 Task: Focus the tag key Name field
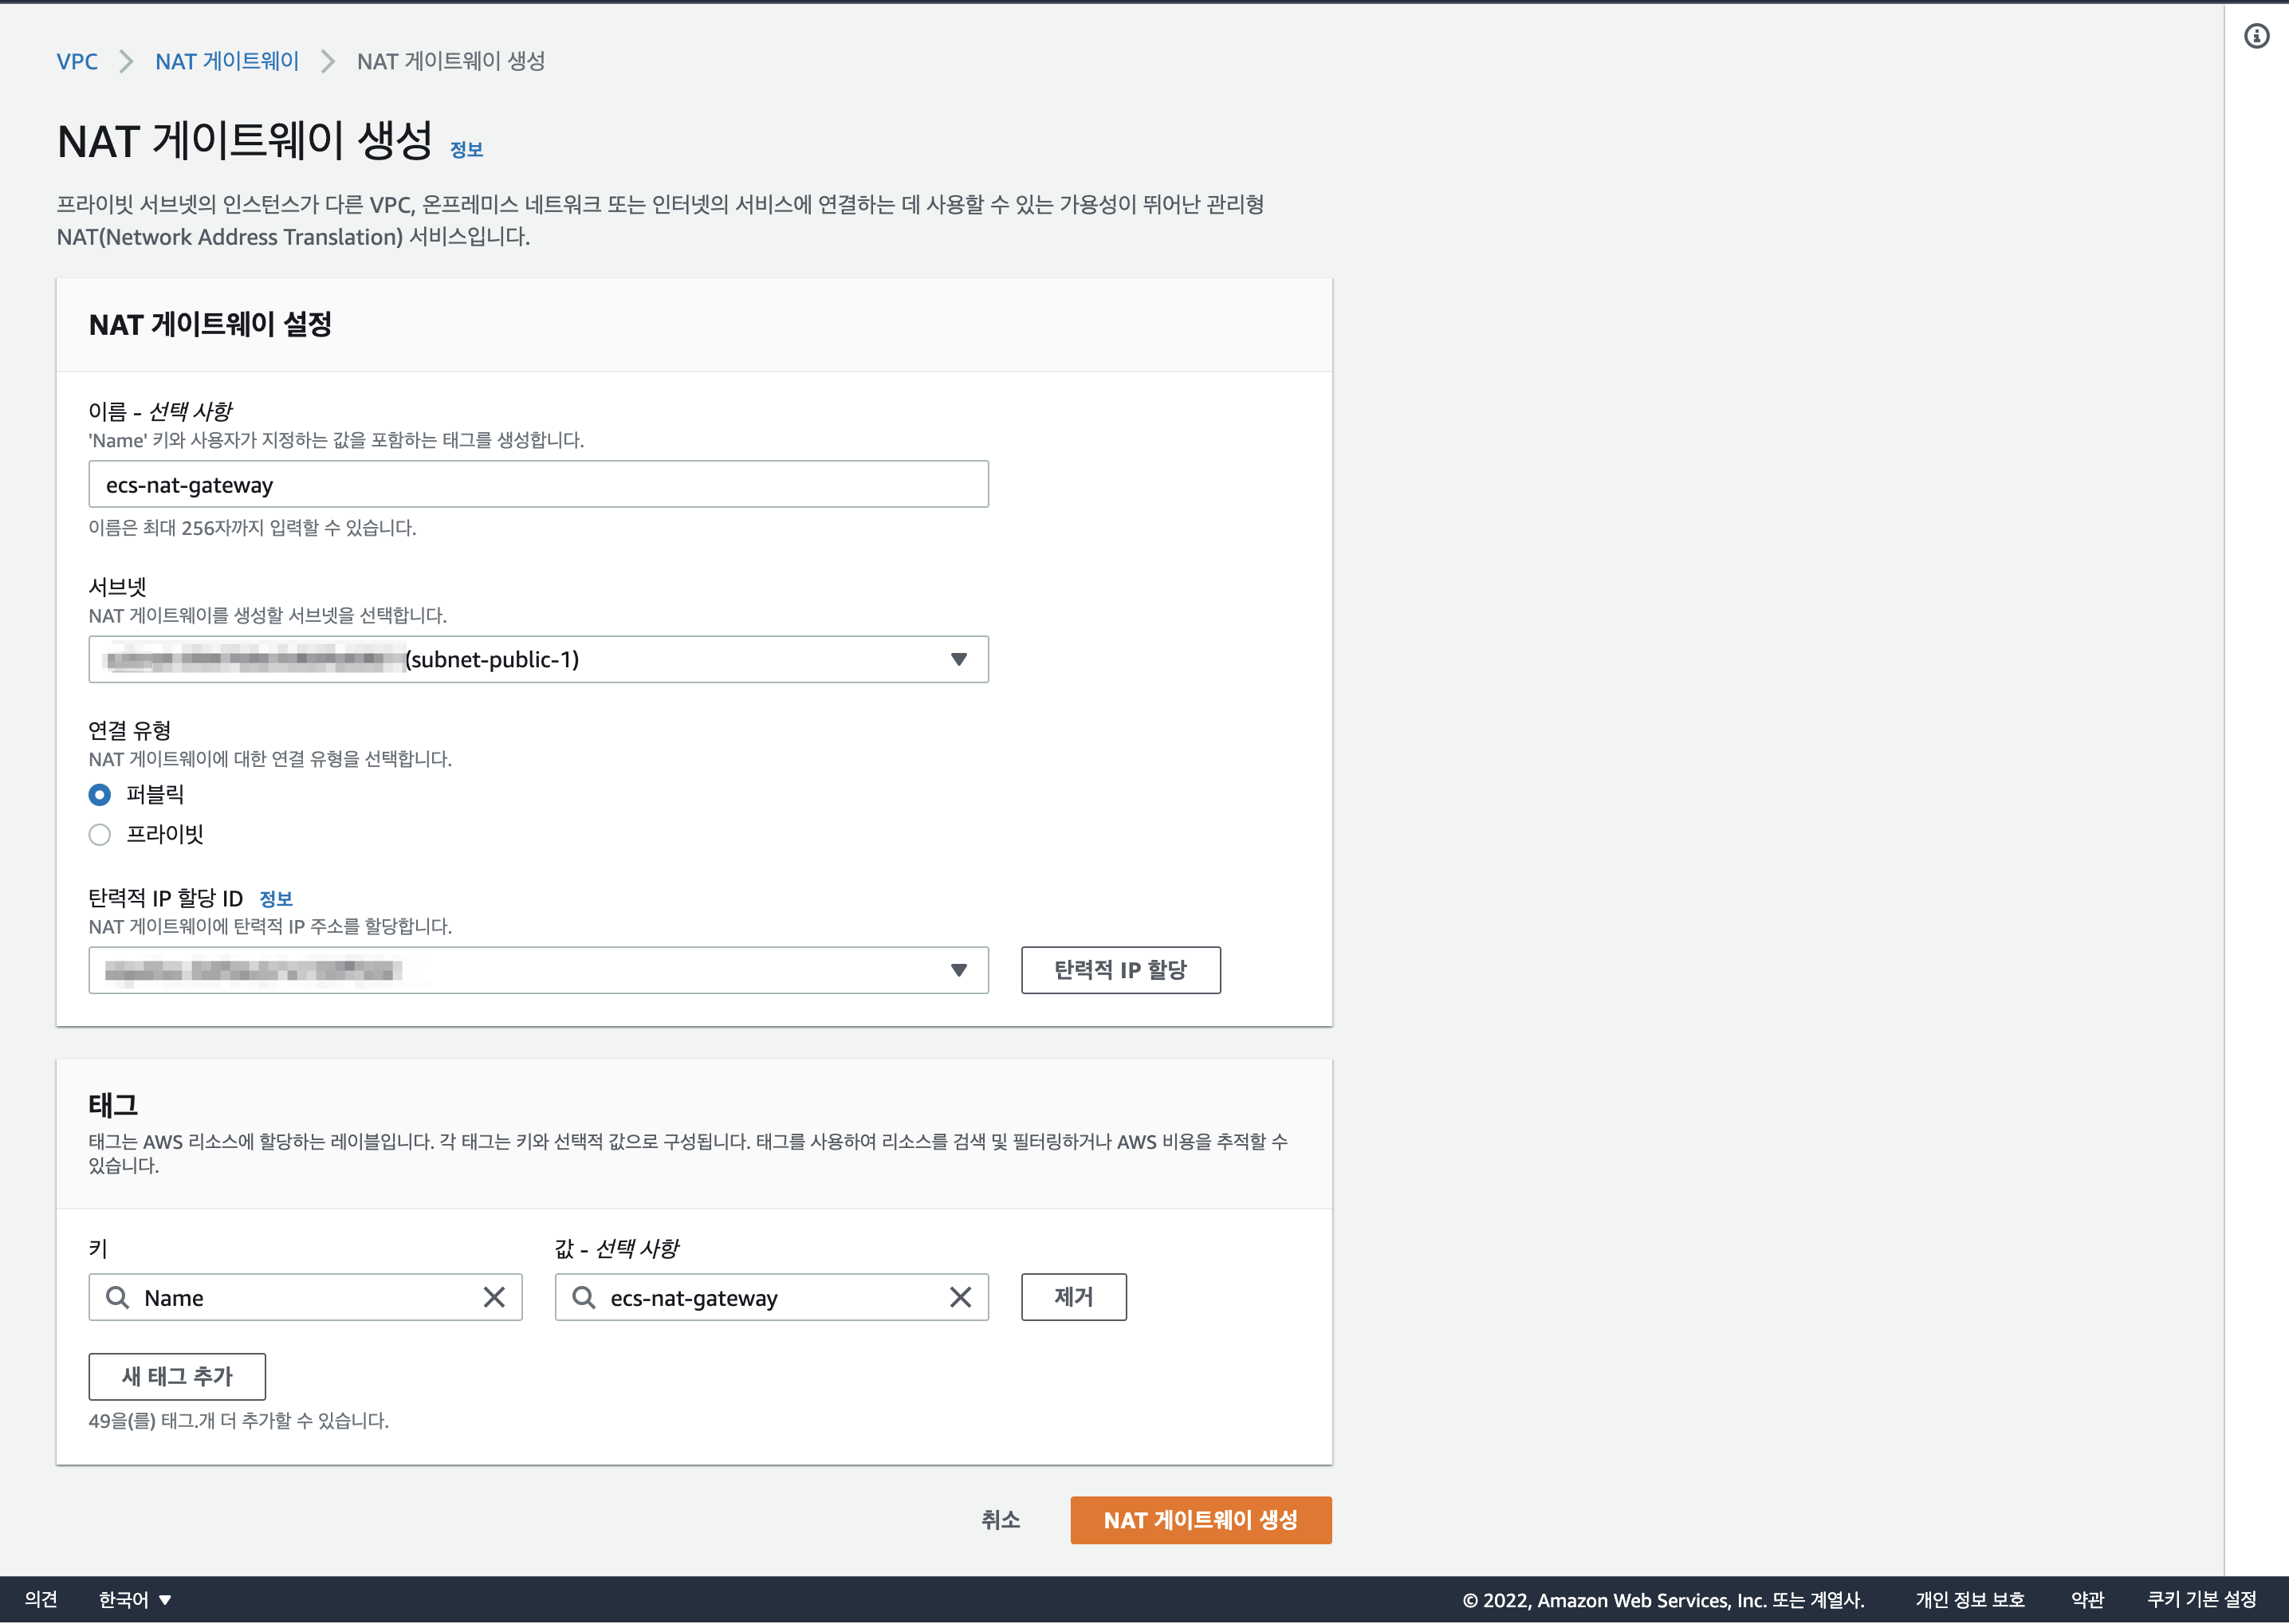(x=305, y=1297)
